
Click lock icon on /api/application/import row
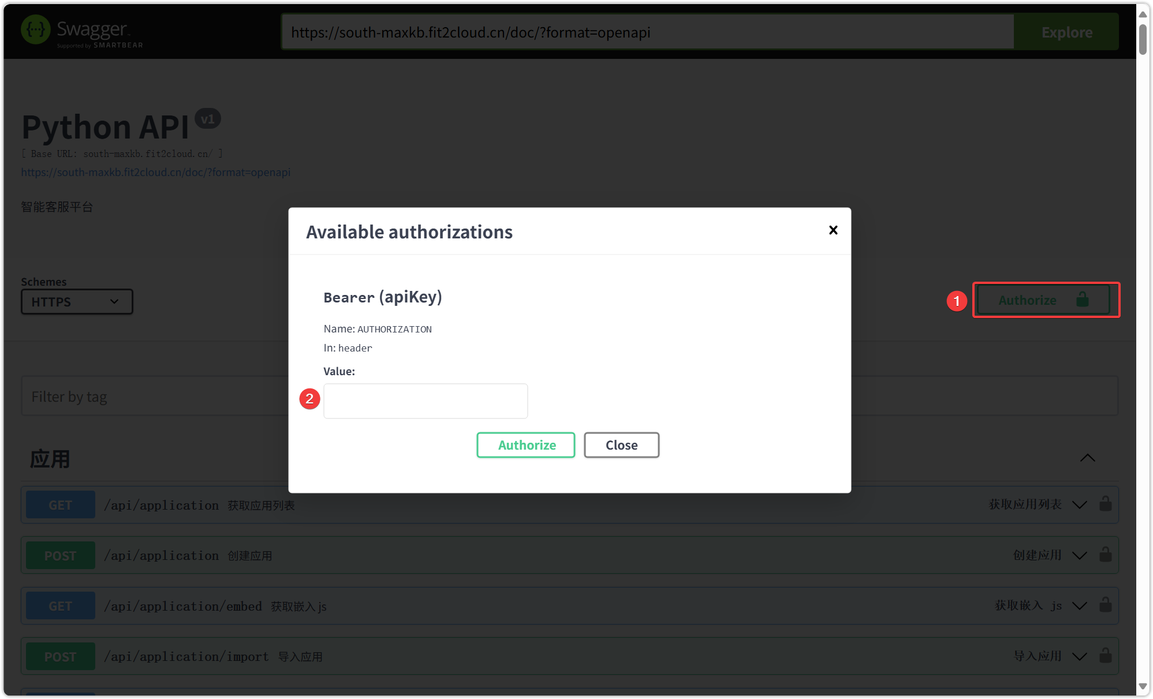(1105, 656)
